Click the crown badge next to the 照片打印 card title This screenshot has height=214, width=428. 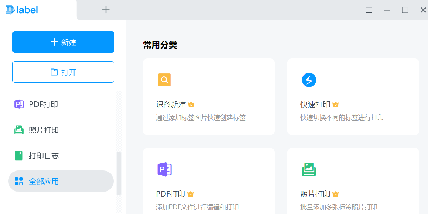[336, 194]
